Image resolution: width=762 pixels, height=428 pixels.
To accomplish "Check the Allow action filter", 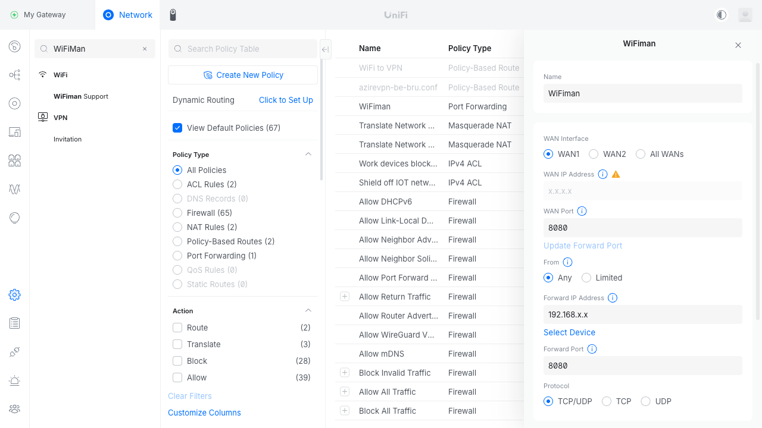I will pos(177,377).
